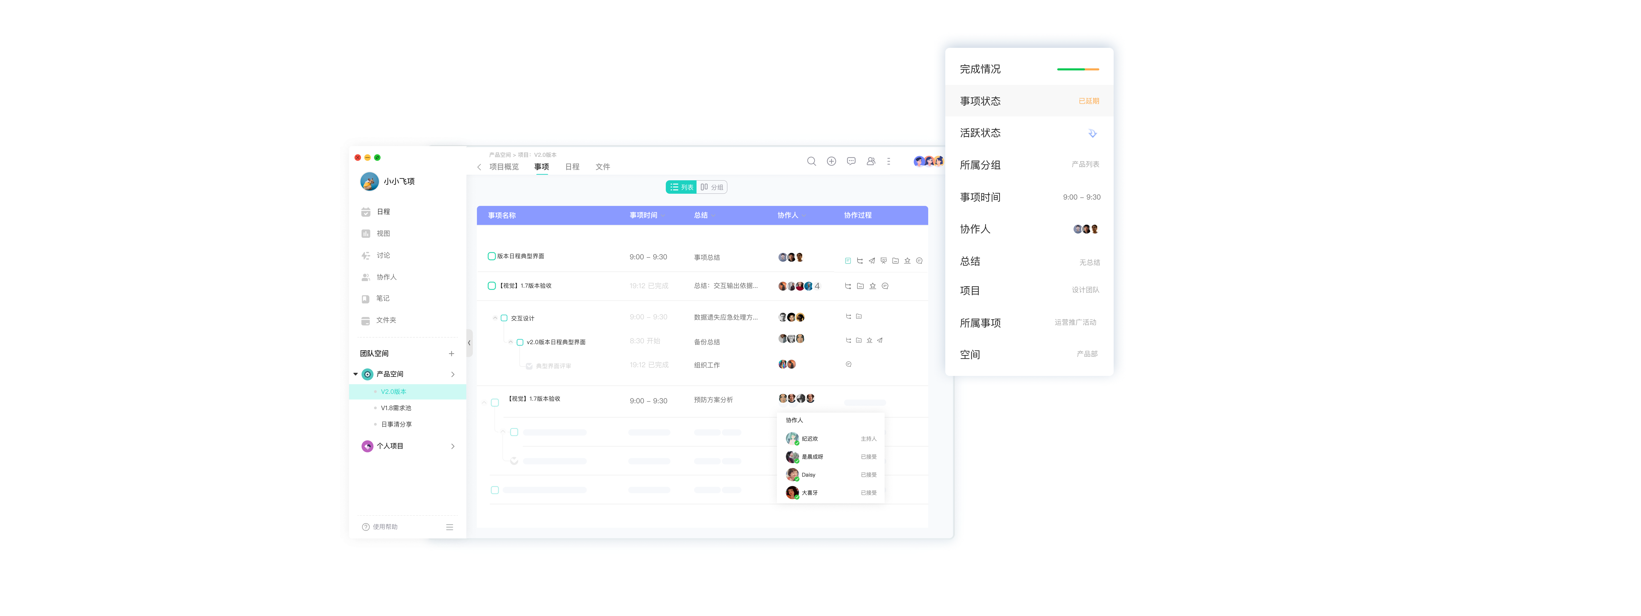This screenshot has width=1641, height=616.
Task: Open the 协作人 column dropdown arrow
Action: pyautogui.click(x=804, y=216)
